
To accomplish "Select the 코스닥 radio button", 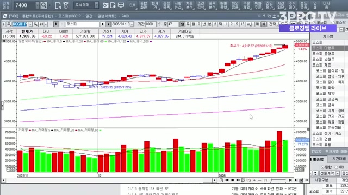I will 333,23.
